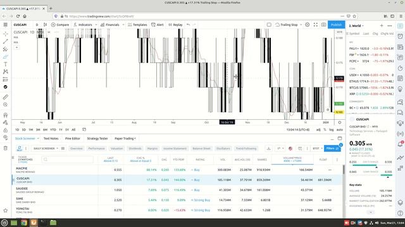Screen dimensions: 405x227
Task: Open the Indicators dropdown arrow
Action: (x=96, y=25)
